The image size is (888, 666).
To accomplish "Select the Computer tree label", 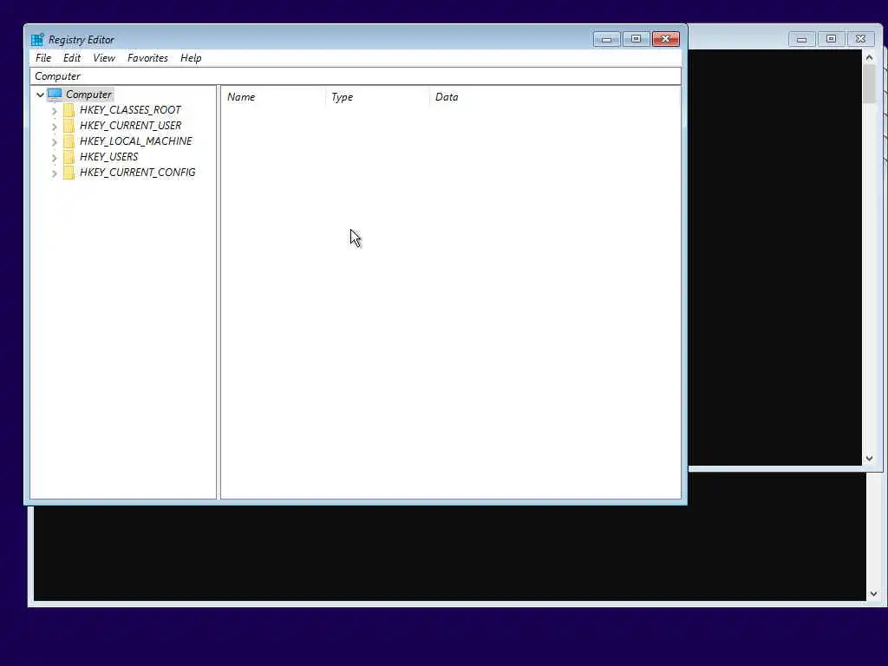I will tap(89, 95).
